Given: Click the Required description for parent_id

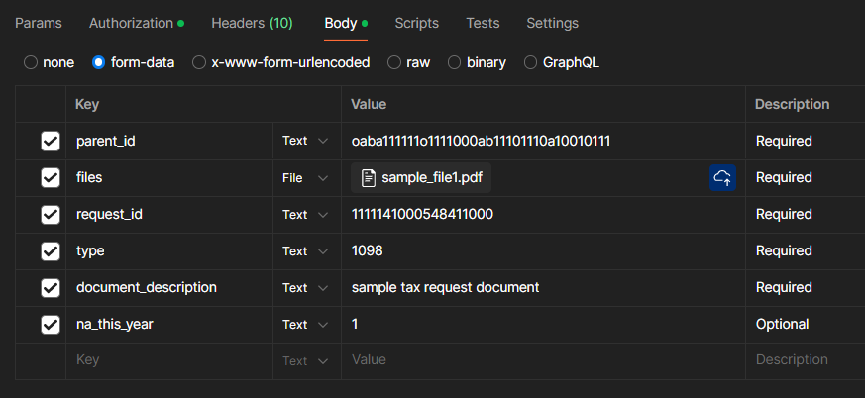Looking at the screenshot, I should tap(784, 142).
